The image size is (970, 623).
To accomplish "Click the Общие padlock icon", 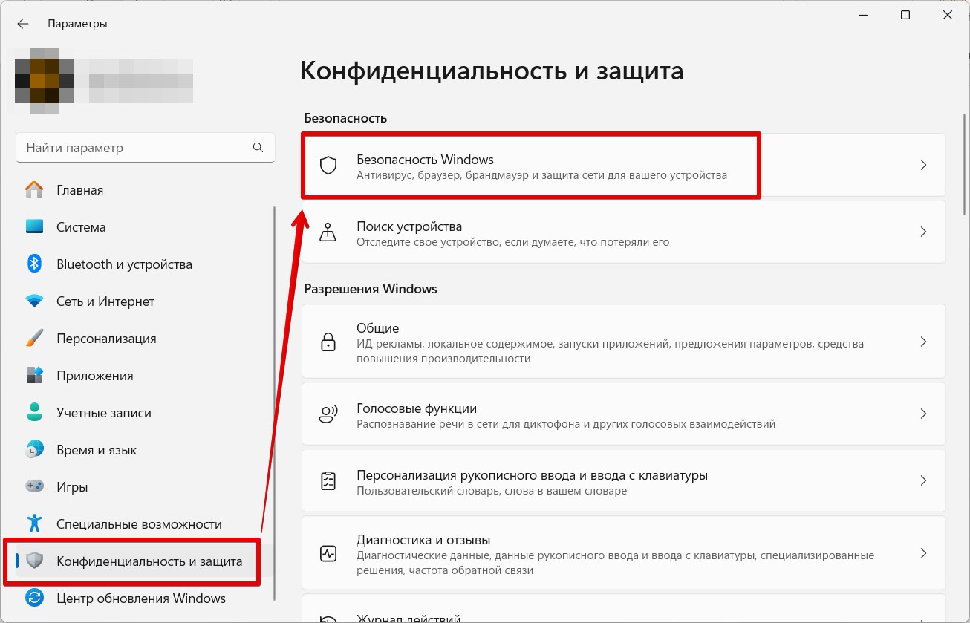I will (328, 342).
